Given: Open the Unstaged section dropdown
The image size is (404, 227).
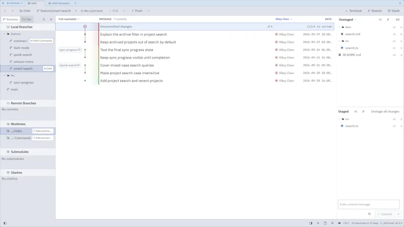Looking at the screenshot, I should click(347, 20).
